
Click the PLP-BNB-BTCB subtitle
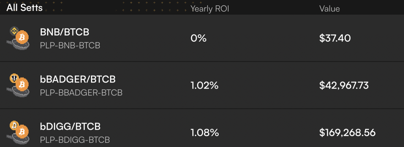pyautogui.click(x=70, y=45)
